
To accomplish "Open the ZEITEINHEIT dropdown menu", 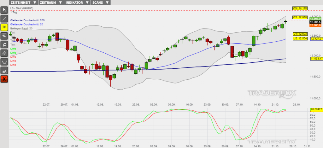I will pos(23,3).
